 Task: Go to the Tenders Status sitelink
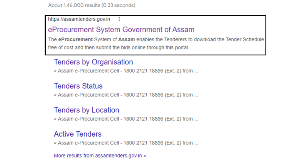[x=78, y=86]
